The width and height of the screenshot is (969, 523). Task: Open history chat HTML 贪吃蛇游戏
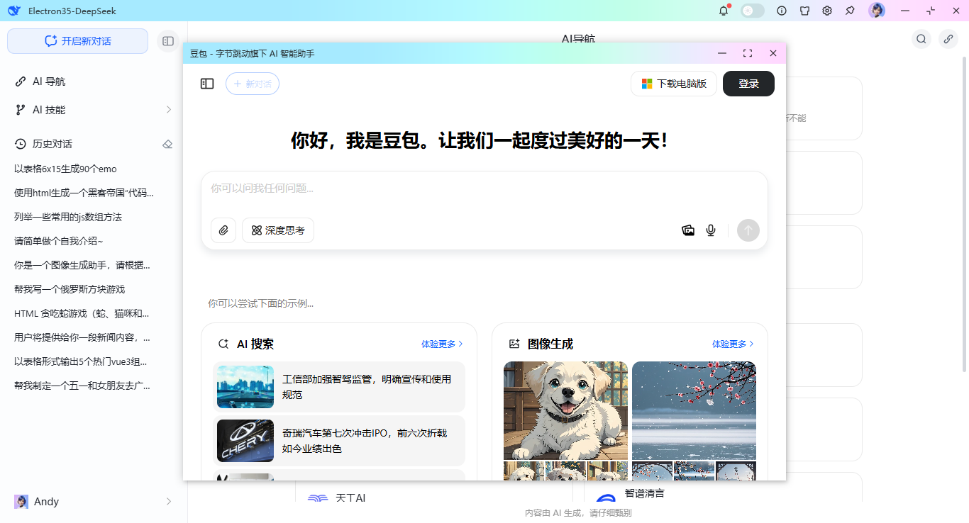click(82, 313)
